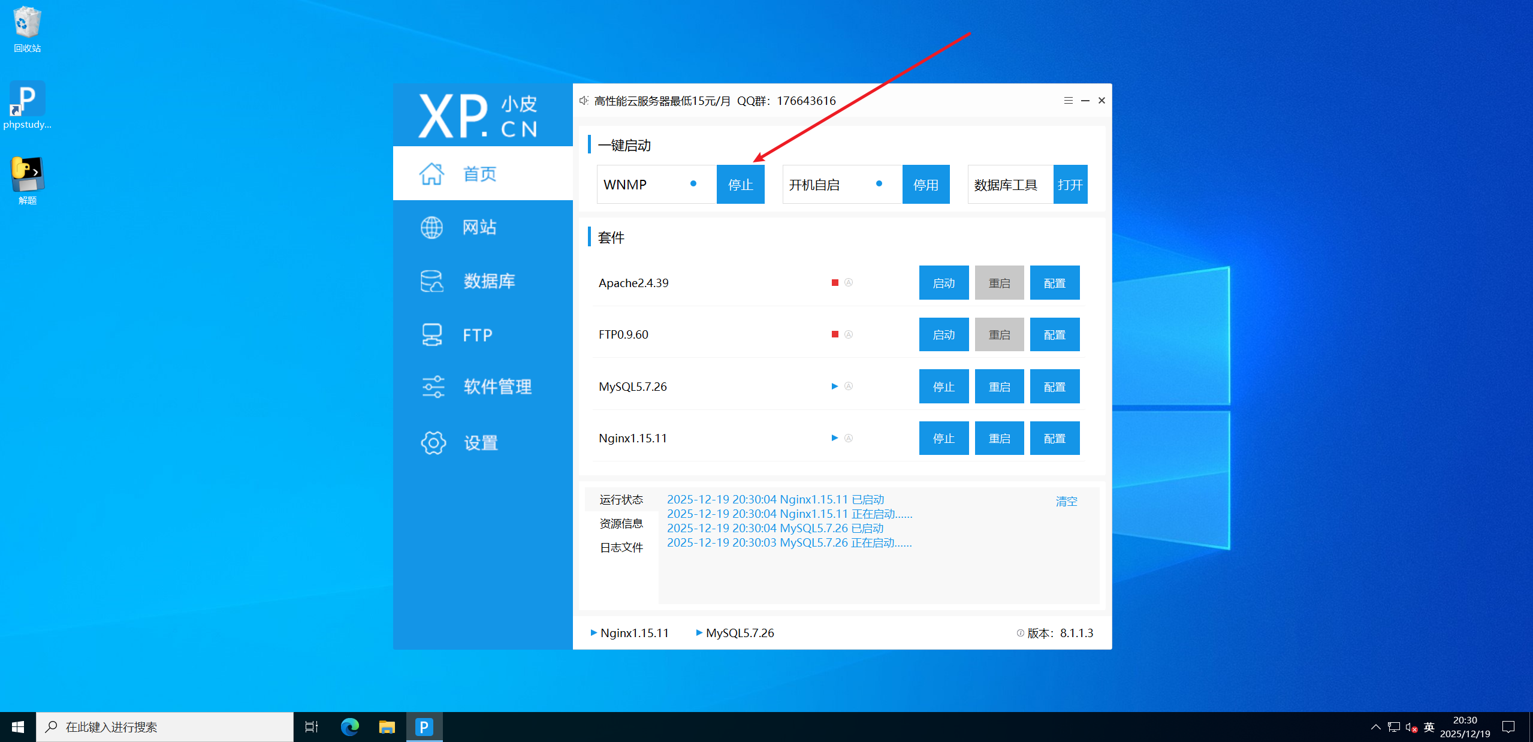Viewport: 1533px width, 742px height.
Task: Select the 回收站 recycle bin desktop icon
Action: [27, 29]
